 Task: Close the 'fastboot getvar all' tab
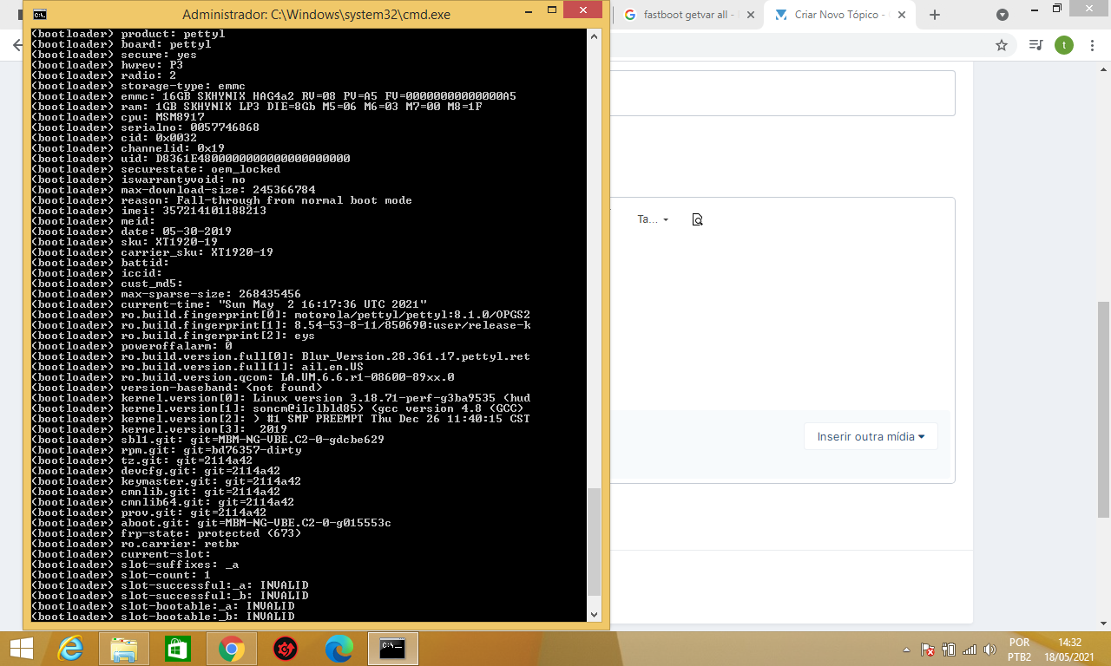749,15
